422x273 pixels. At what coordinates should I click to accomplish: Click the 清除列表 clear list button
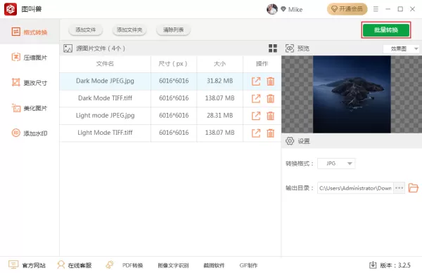[x=173, y=29]
